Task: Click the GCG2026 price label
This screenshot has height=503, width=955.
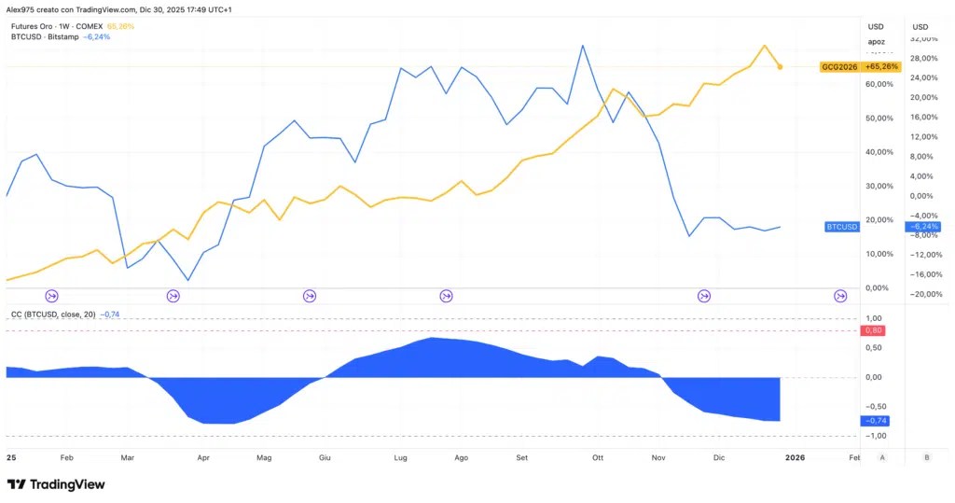Action: [x=839, y=67]
